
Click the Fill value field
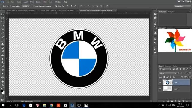(x=186, y=77)
